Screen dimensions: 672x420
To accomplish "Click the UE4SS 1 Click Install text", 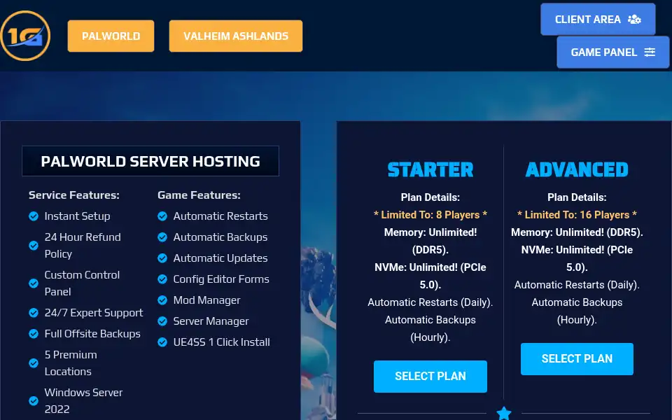I will click(222, 342).
